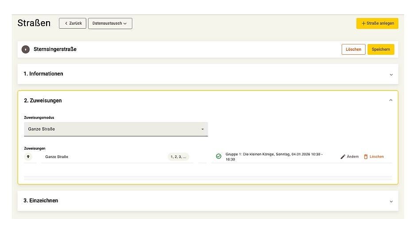Click the location pin icon in Zuweisungen

tap(28, 157)
